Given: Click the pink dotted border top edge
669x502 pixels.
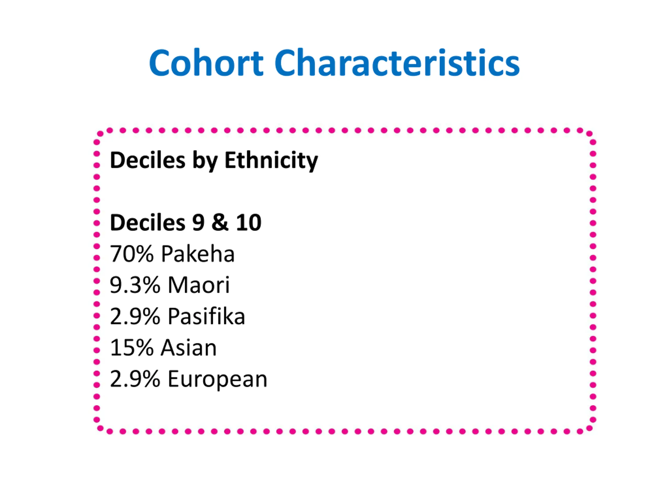Looking at the screenshot, I should pos(345,130).
